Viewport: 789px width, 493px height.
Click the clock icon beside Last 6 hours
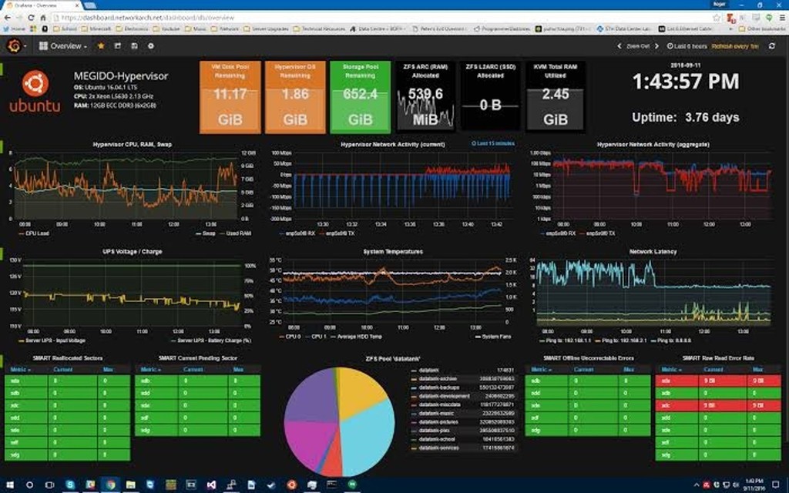point(670,46)
